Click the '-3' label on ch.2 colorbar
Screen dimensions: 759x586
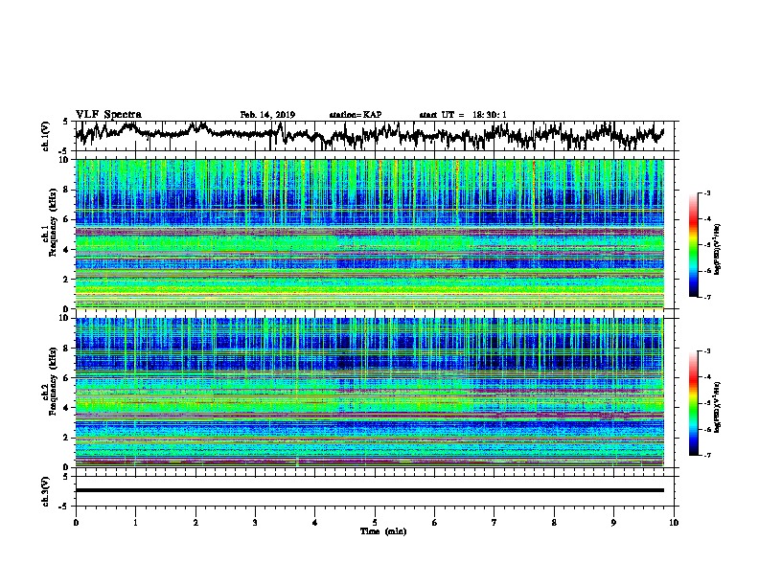point(706,351)
